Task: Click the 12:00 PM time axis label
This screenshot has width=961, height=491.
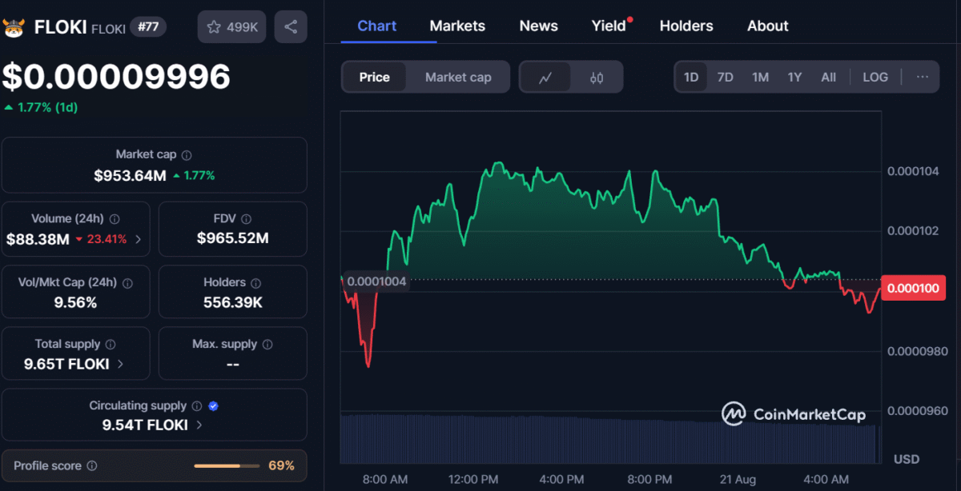Action: pyautogui.click(x=472, y=479)
